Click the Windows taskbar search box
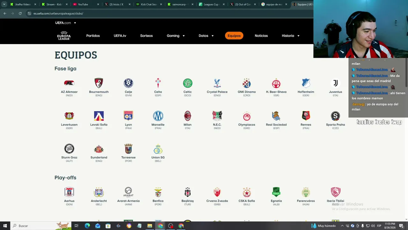Viewport: 408px width, 230px height. (41, 226)
